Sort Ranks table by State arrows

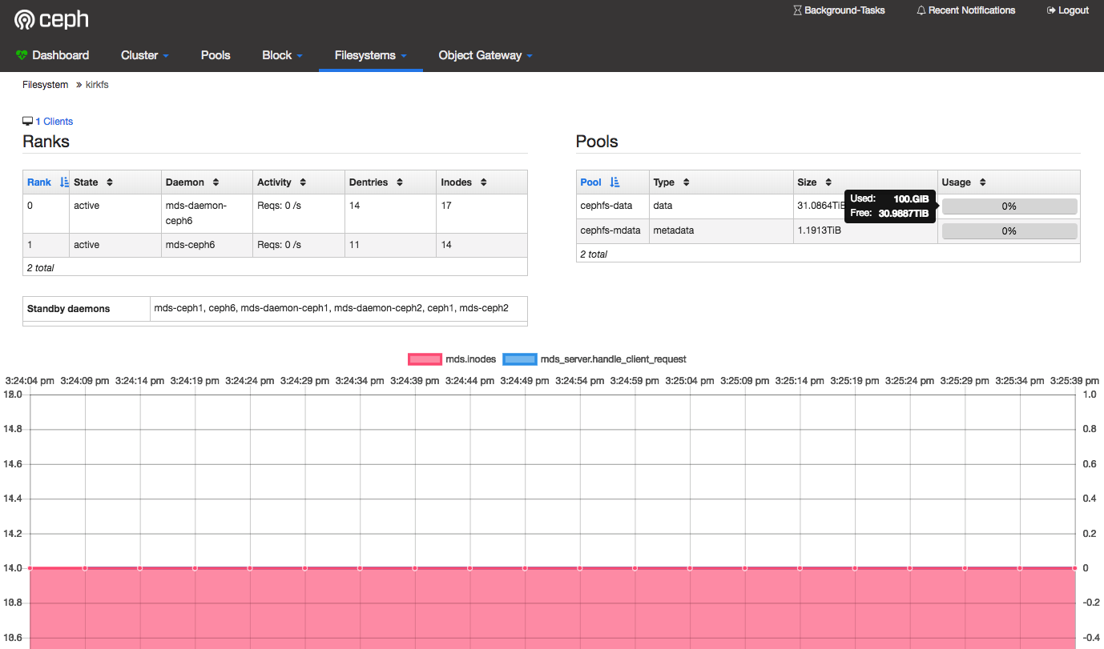click(x=110, y=182)
